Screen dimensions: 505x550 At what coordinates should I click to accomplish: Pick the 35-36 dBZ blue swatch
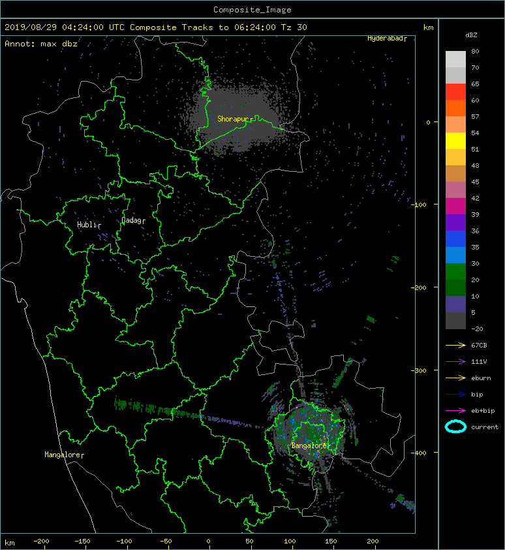455,239
